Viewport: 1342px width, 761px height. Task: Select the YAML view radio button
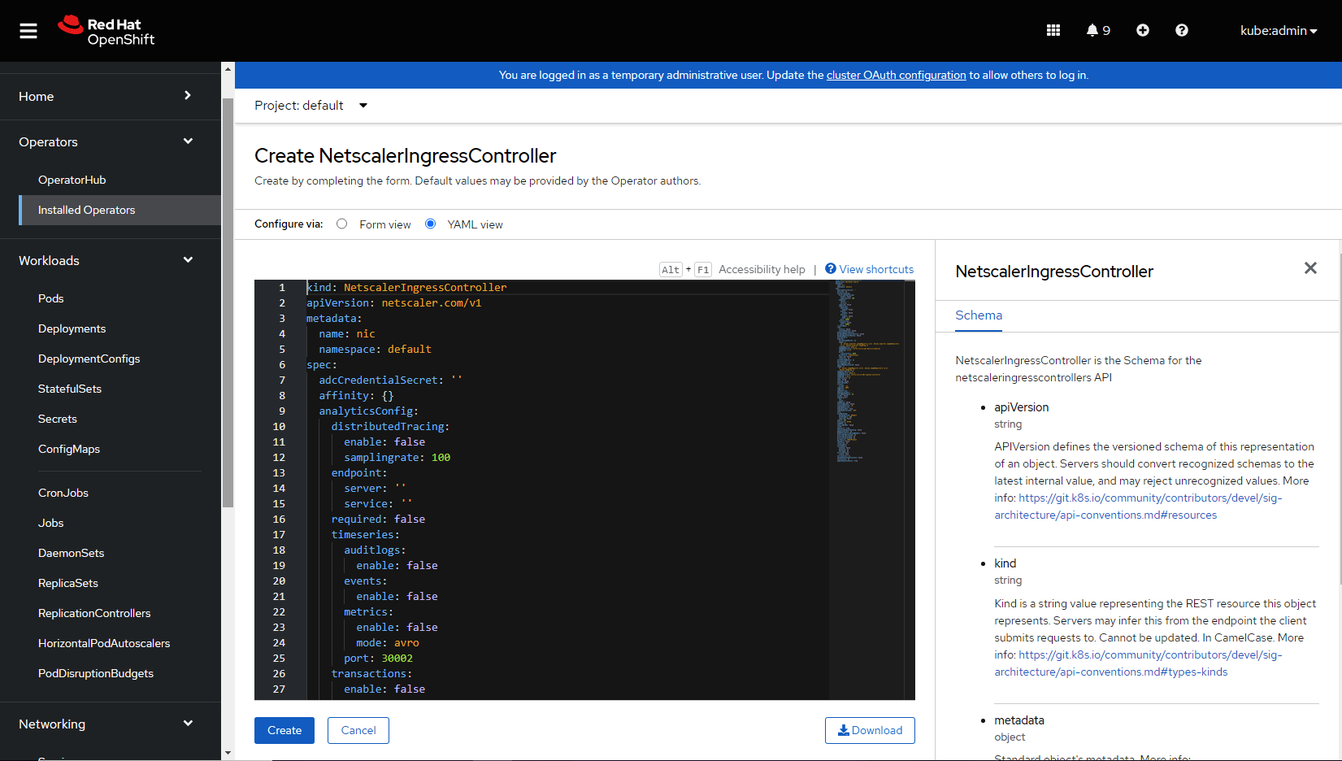point(431,224)
